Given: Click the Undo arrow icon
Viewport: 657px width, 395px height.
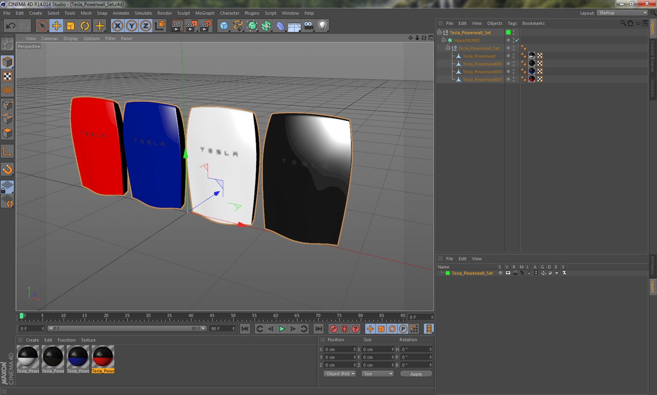Looking at the screenshot, I should [11, 26].
